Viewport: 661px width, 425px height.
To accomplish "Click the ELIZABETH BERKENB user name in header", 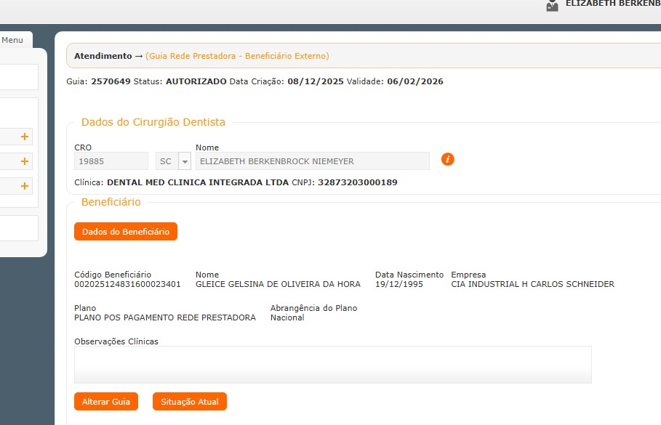I will pos(613,4).
